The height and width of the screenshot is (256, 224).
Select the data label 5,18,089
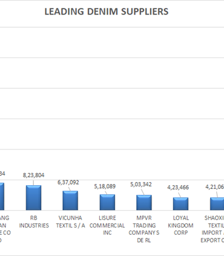pyautogui.click(x=105, y=186)
